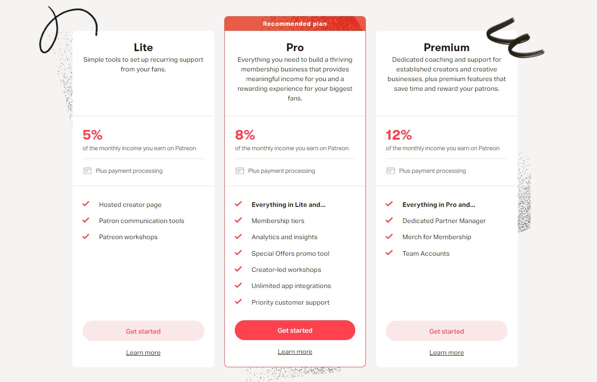Click the Merch for Membership feature text
The width and height of the screenshot is (597, 382).
pos(436,237)
